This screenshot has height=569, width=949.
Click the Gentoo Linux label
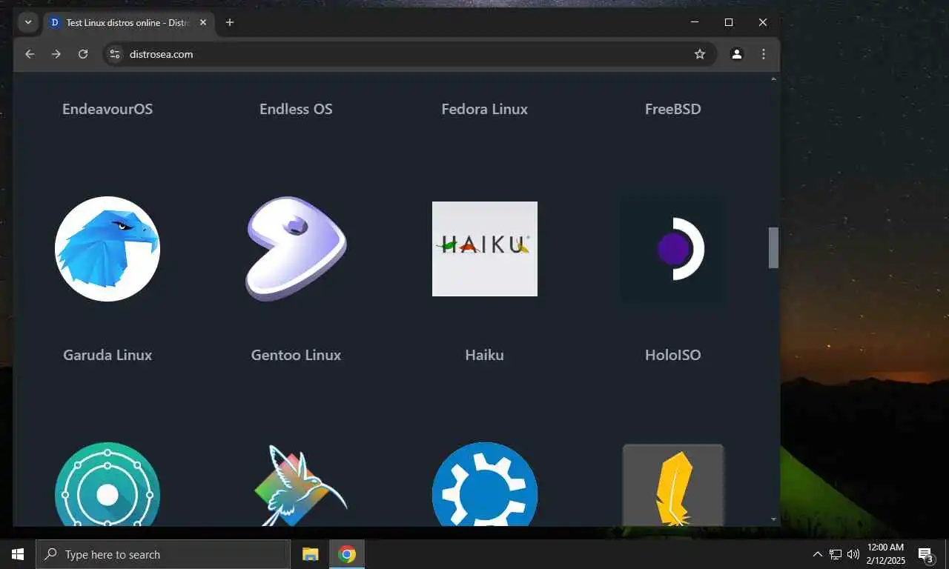(x=296, y=355)
